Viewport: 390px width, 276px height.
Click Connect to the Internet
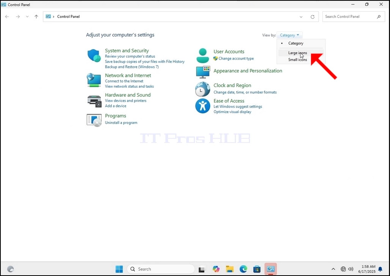tap(124, 81)
